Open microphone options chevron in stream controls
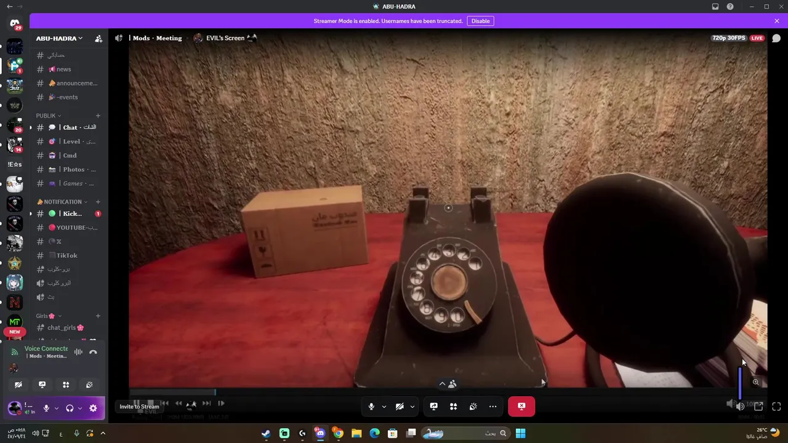 384,407
